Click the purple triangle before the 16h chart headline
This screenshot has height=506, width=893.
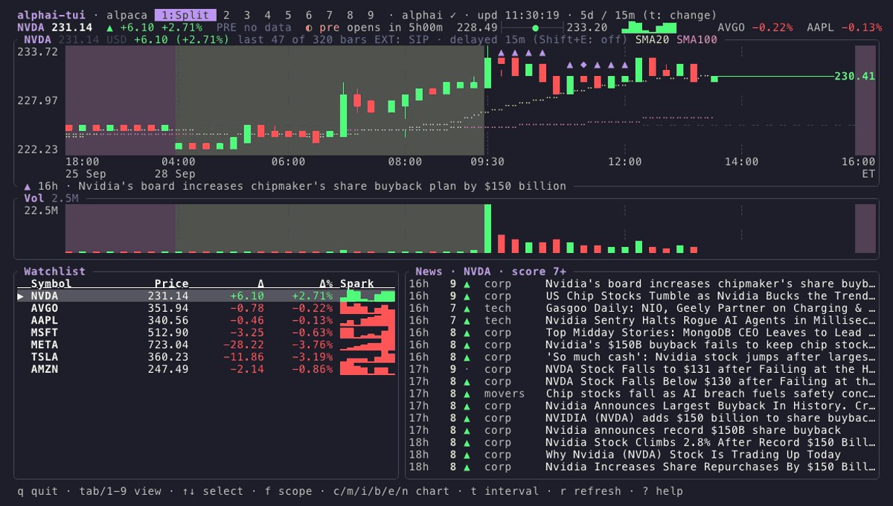[x=28, y=186]
